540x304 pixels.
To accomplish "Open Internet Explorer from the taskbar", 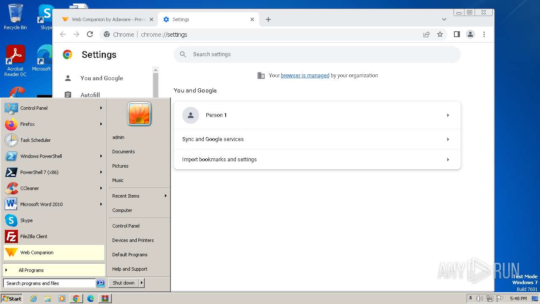I will pos(33,299).
